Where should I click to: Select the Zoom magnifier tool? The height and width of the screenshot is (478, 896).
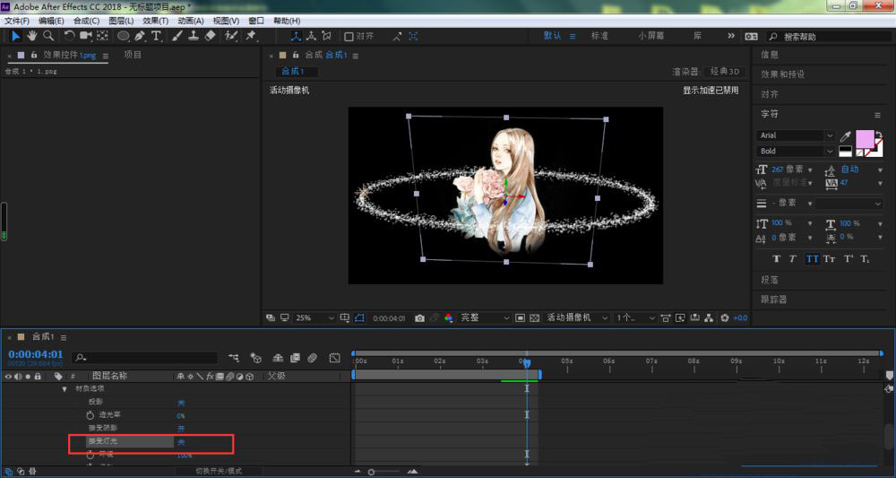[x=48, y=36]
